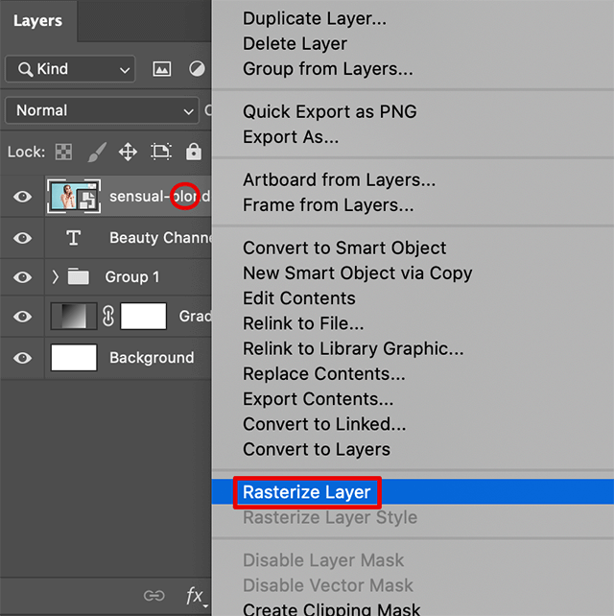The width and height of the screenshot is (614, 616).
Task: Open the Kind filter dropdown
Action: [70, 69]
